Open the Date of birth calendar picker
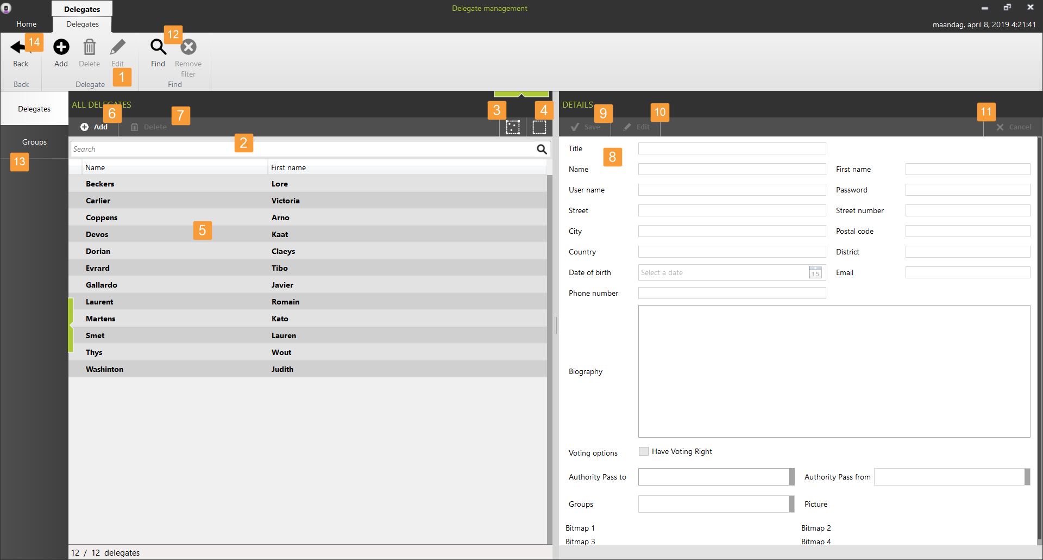The image size is (1043, 560). pos(815,273)
